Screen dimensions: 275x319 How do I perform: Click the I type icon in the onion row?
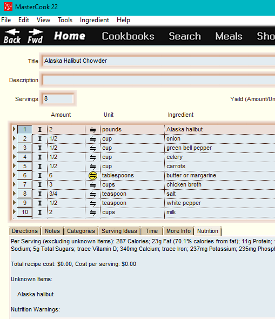pyautogui.click(x=40, y=139)
